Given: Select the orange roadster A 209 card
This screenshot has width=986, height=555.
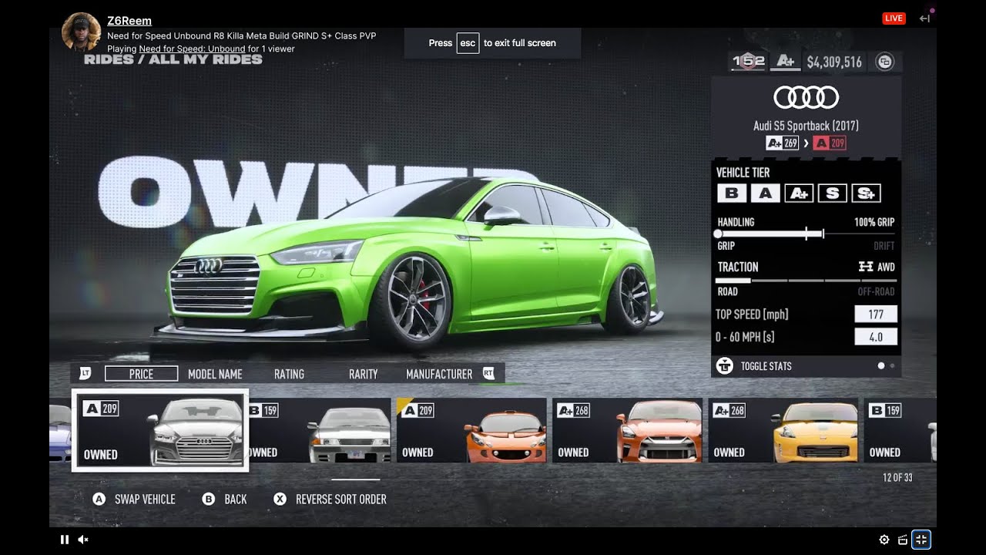Looking at the screenshot, I should (471, 430).
